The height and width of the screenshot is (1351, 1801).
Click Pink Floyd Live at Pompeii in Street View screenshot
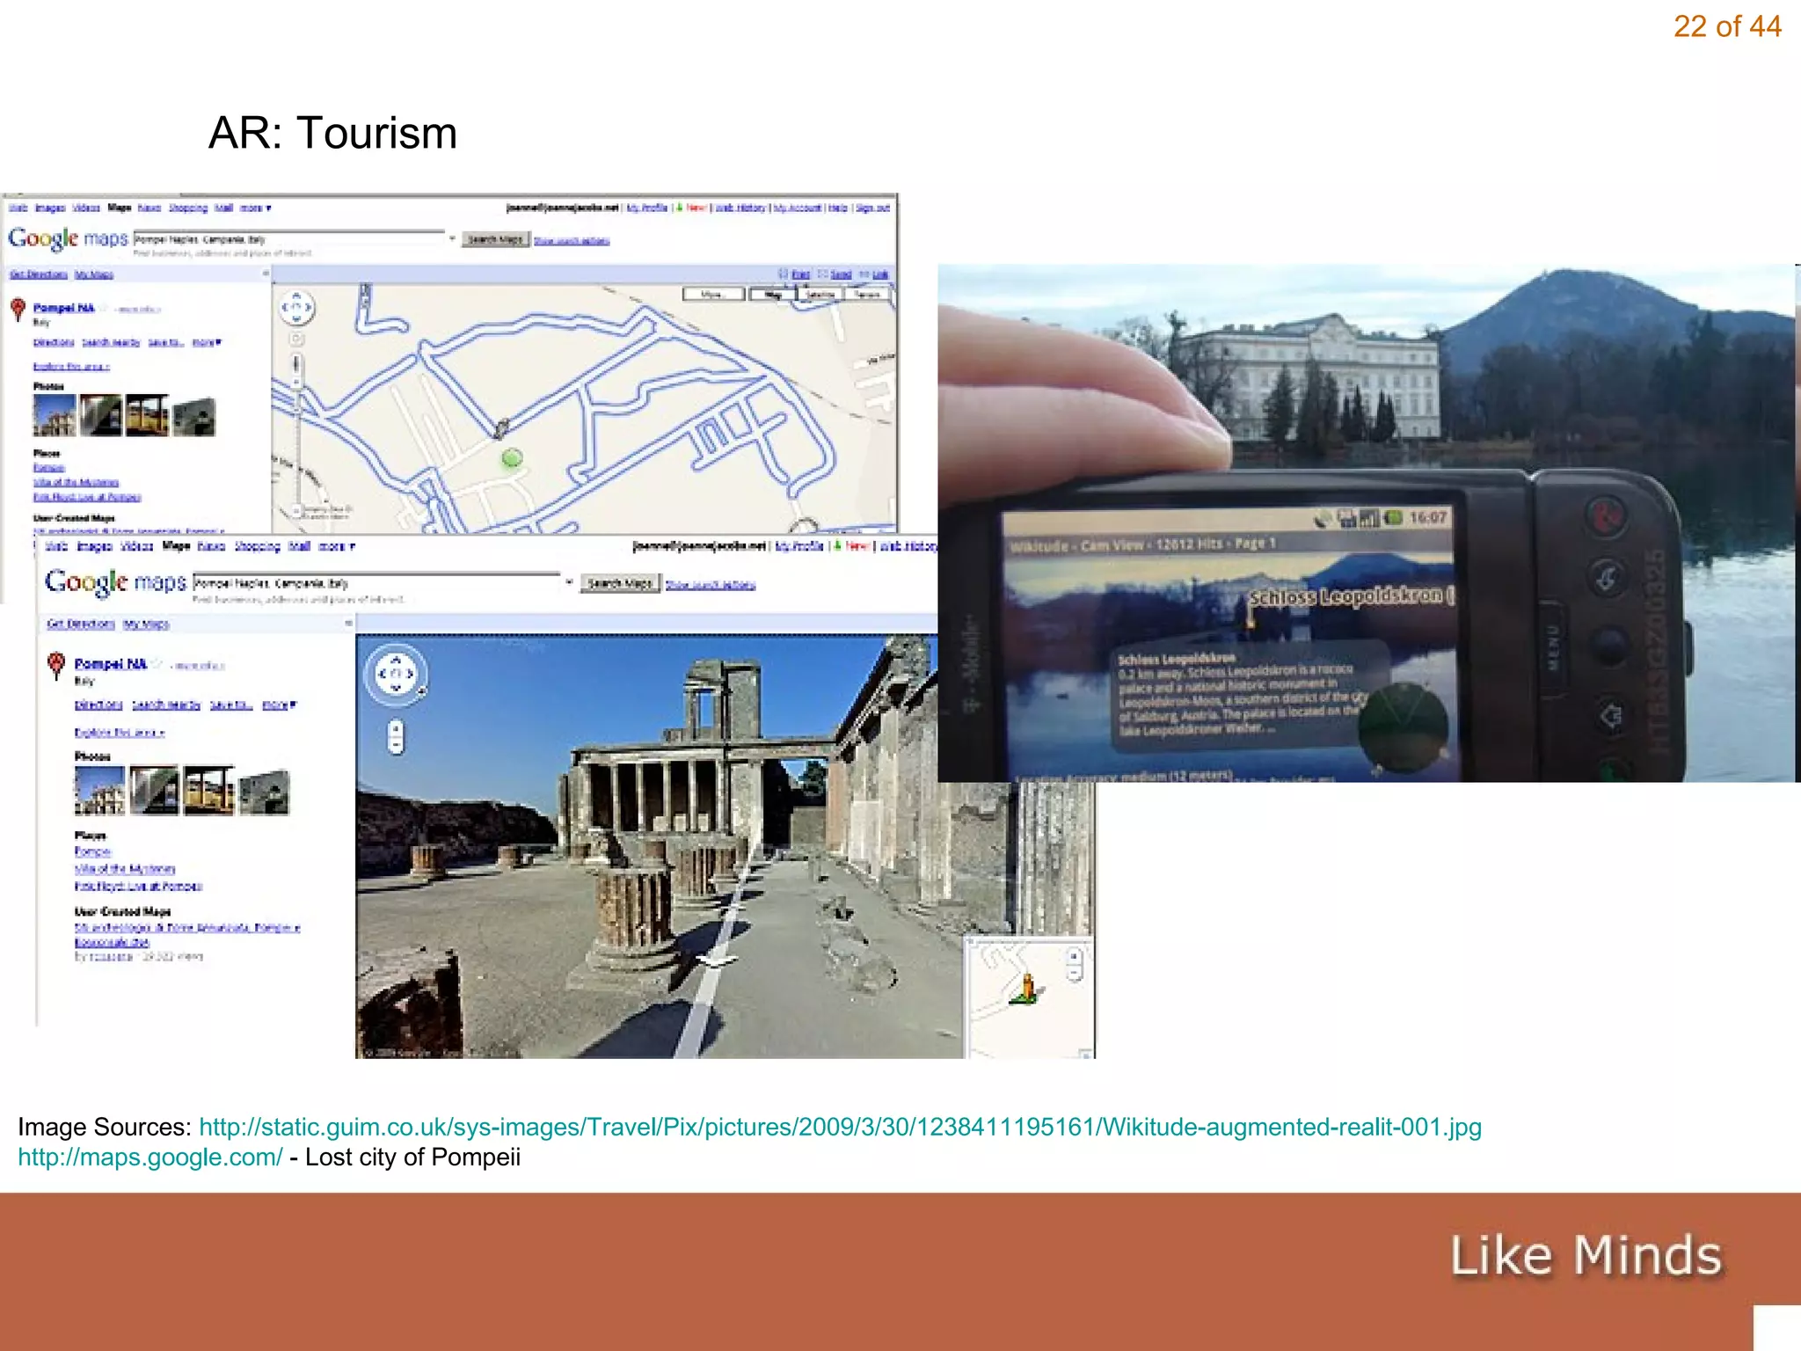click(x=138, y=886)
